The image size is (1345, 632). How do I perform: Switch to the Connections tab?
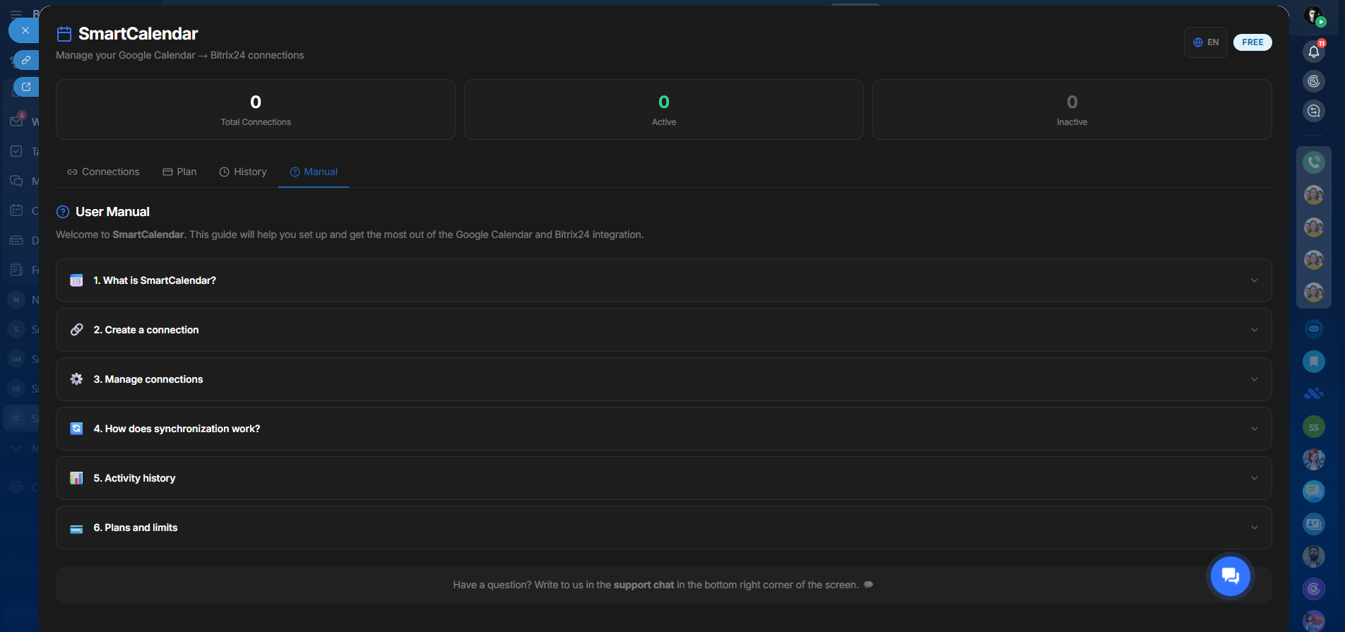103,172
